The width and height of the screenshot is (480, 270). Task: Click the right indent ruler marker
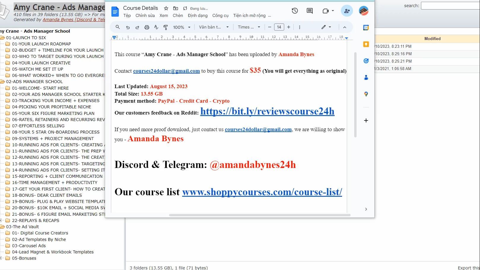coord(346,38)
